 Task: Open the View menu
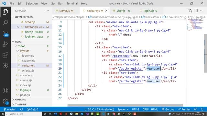(44, 4)
